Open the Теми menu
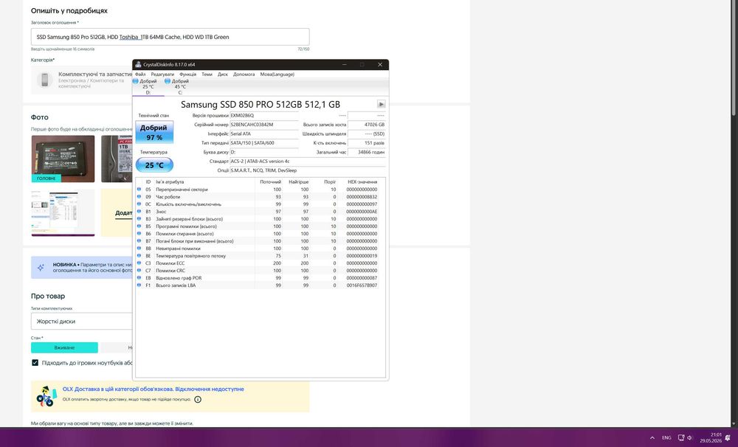Screen dimensions: 738x447 [207, 74]
